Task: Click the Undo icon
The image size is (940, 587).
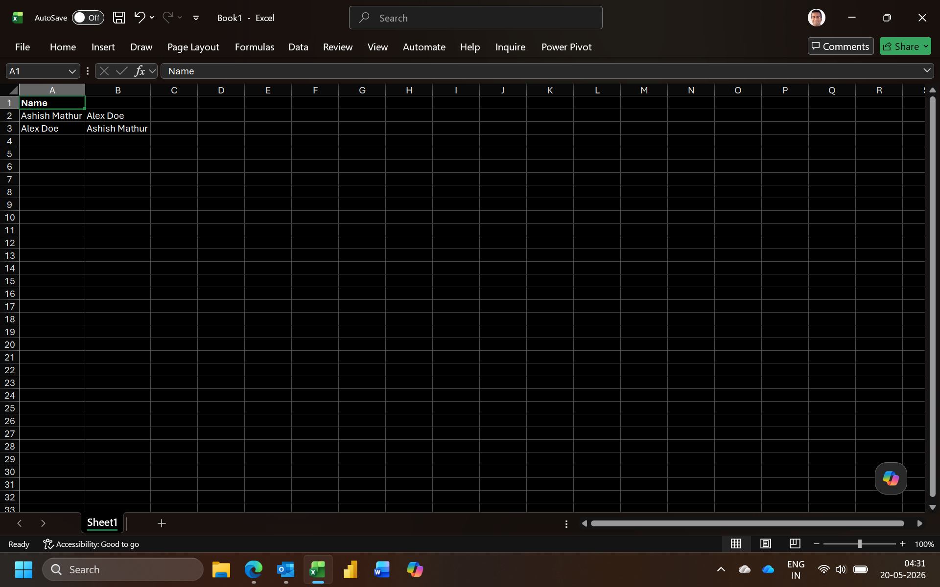Action: (140, 18)
